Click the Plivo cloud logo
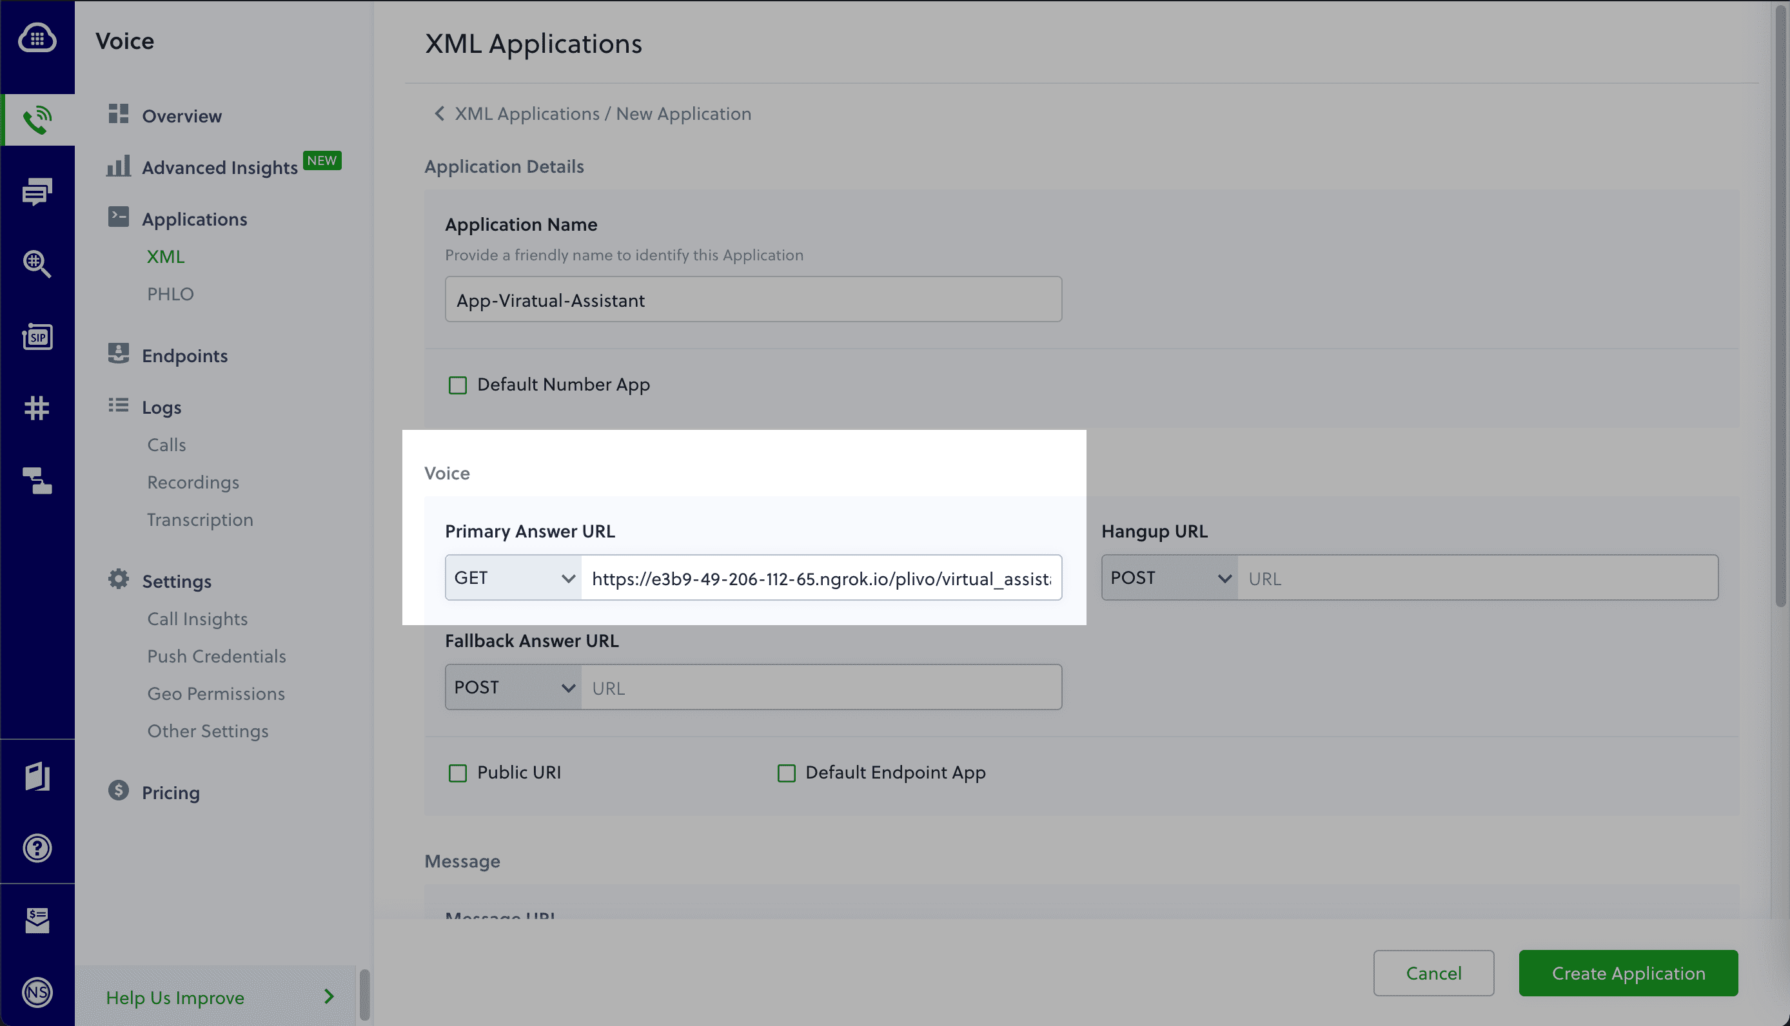The image size is (1790, 1026). pos(37,38)
